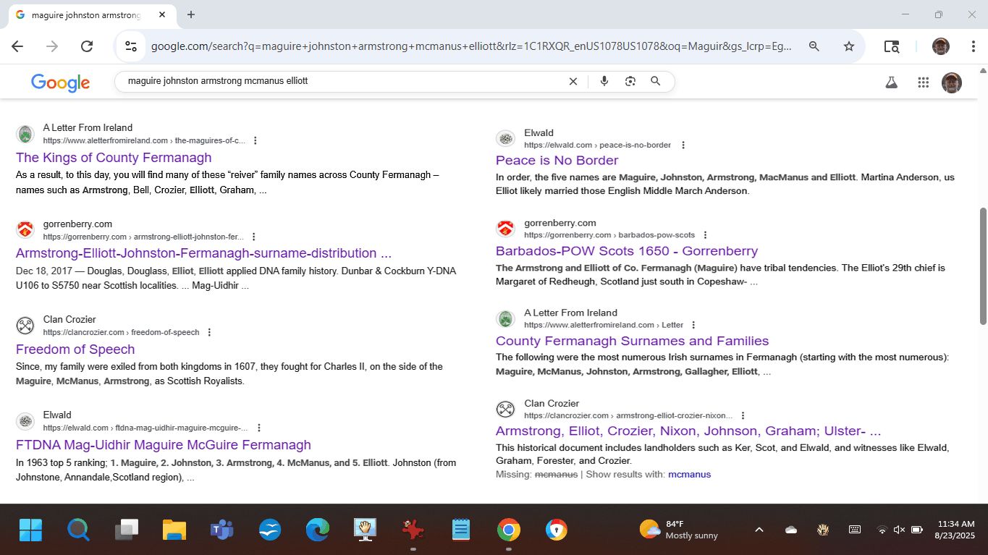This screenshot has height=555, width=988.
Task: Open Chrome's three-dot menu
Action: point(974,46)
